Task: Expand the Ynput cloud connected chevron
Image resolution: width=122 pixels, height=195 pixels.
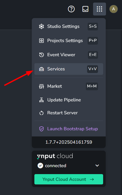Action: (x=97, y=166)
